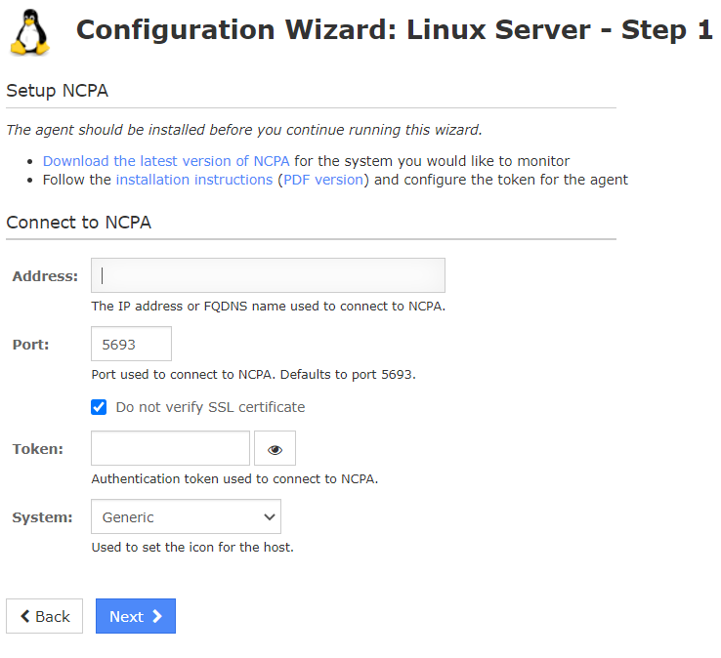Image resolution: width=721 pixels, height=658 pixels.
Task: Click the Setup NCPA heading
Action: click(57, 91)
